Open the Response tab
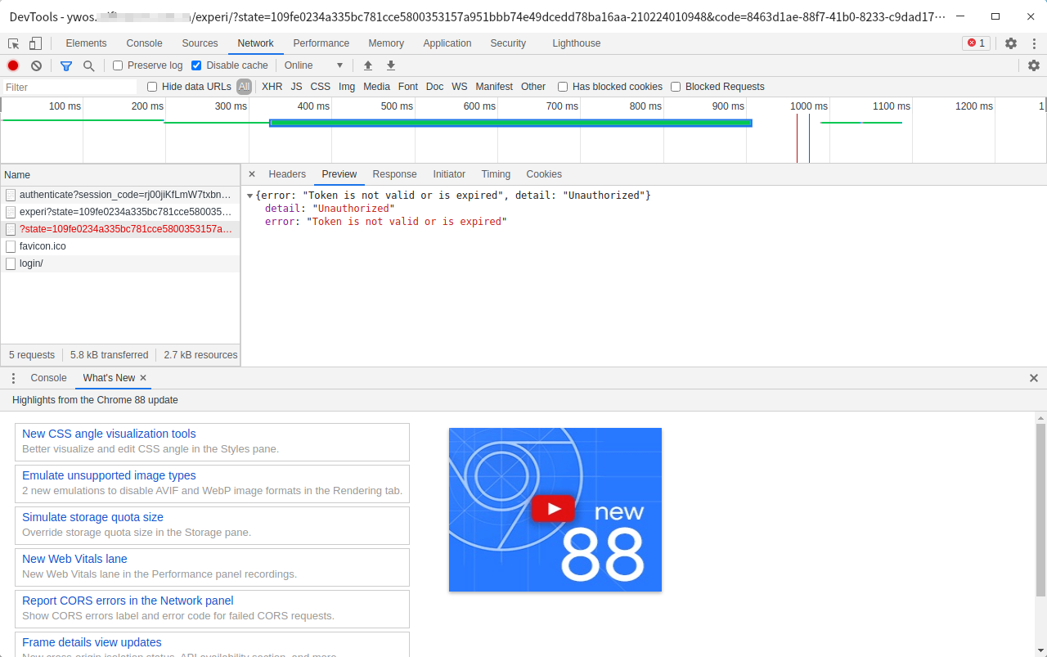 tap(394, 173)
